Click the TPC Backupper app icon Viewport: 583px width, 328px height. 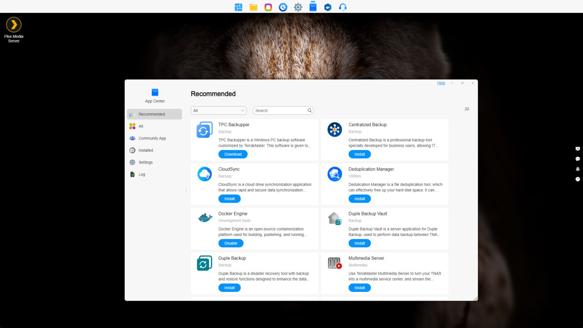[205, 130]
